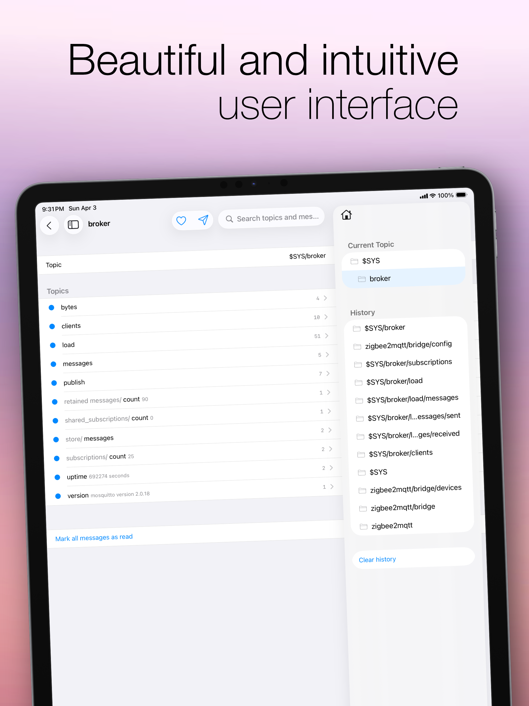Image resolution: width=529 pixels, height=706 pixels.
Task: Click the blue unread dot beside publish
Action: 54,383
